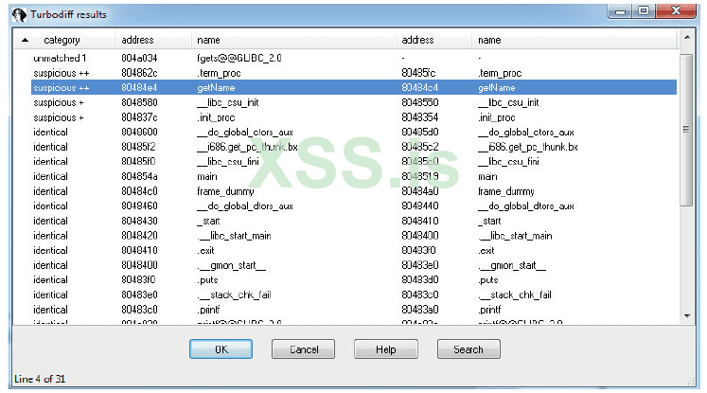707x393 pixels.
Task: Select the .printf row
Action: 354,310
